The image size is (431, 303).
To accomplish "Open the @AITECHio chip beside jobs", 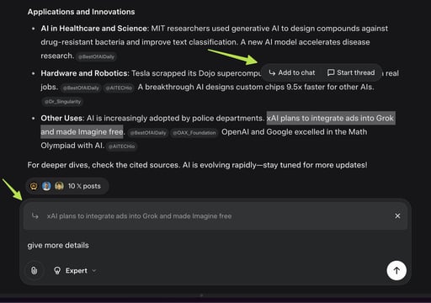I will click(119, 88).
